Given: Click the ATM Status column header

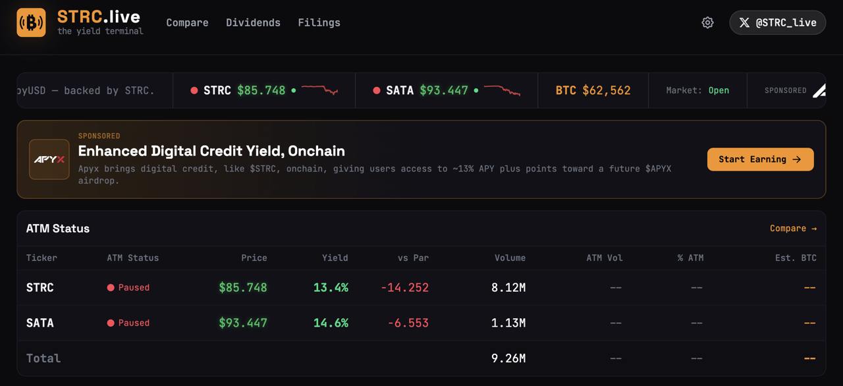Looking at the screenshot, I should coord(133,258).
